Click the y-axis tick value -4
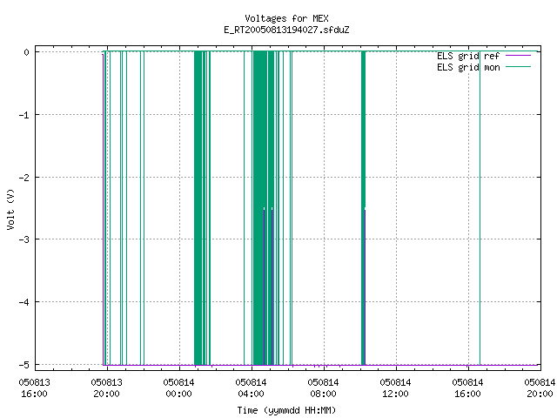 (24, 302)
